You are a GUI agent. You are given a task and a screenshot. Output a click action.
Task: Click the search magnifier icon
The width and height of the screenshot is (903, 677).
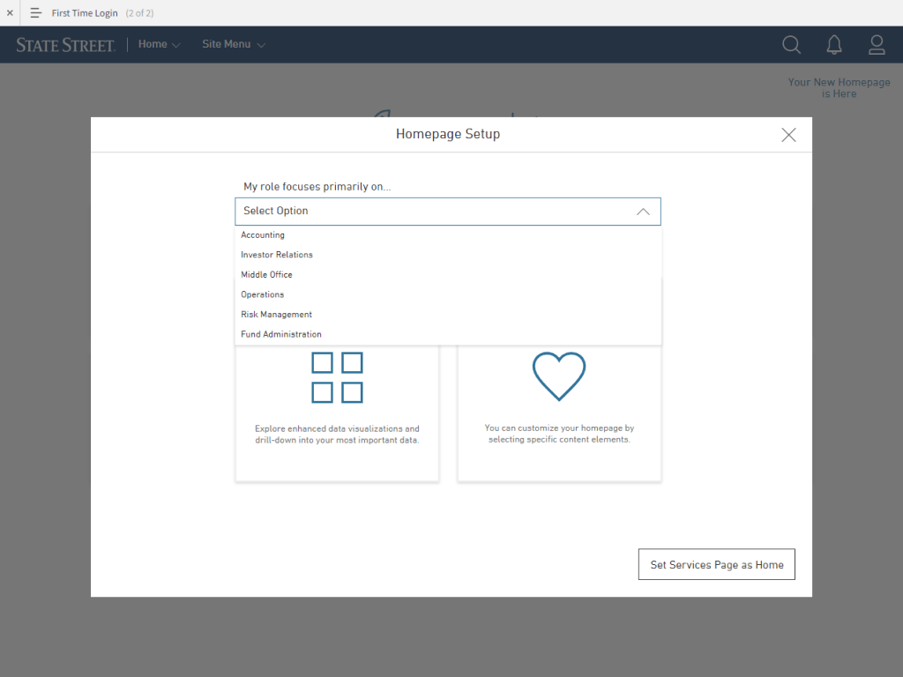point(791,45)
